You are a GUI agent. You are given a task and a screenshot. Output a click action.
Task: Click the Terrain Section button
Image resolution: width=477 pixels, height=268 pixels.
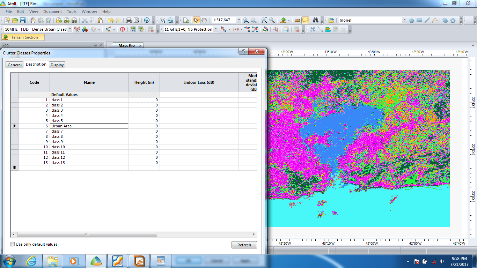(x=23, y=37)
